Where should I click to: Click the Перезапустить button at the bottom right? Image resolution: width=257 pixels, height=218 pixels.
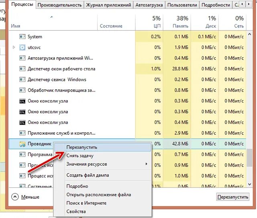tap(233, 197)
